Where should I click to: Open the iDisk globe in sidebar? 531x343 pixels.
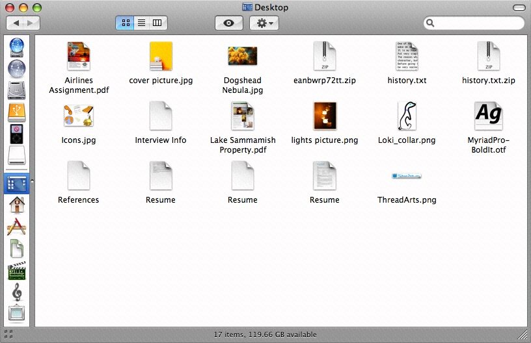(17, 47)
